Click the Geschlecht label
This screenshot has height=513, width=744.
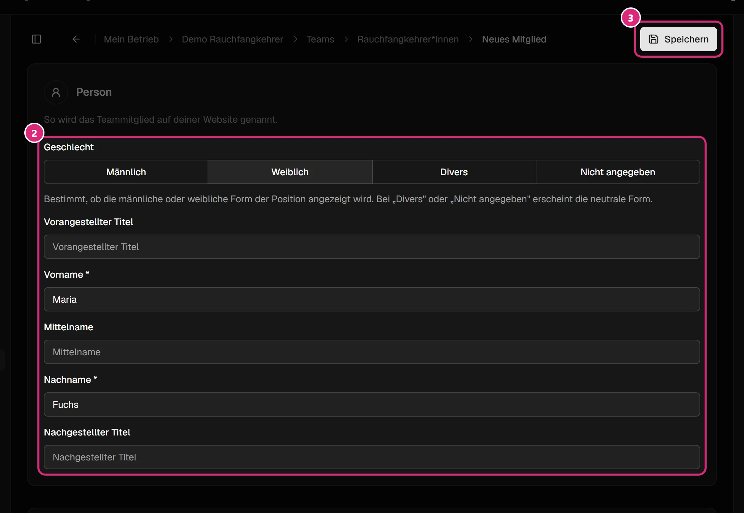click(x=69, y=147)
